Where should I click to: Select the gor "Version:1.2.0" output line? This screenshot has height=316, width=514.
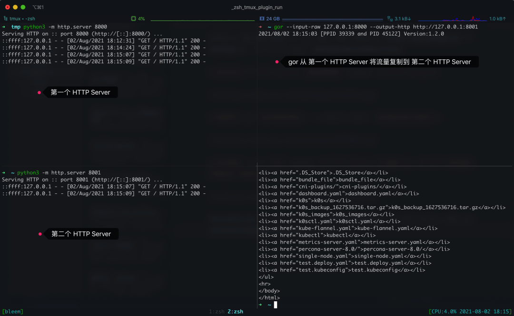pyautogui.click(x=351, y=34)
